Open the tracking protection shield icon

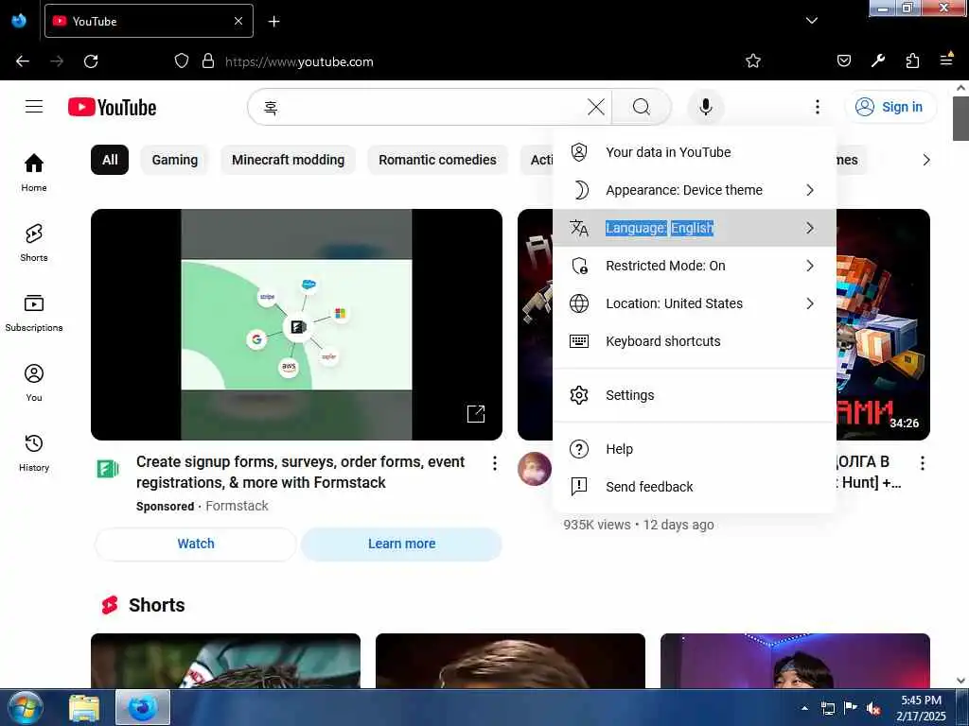pos(181,61)
